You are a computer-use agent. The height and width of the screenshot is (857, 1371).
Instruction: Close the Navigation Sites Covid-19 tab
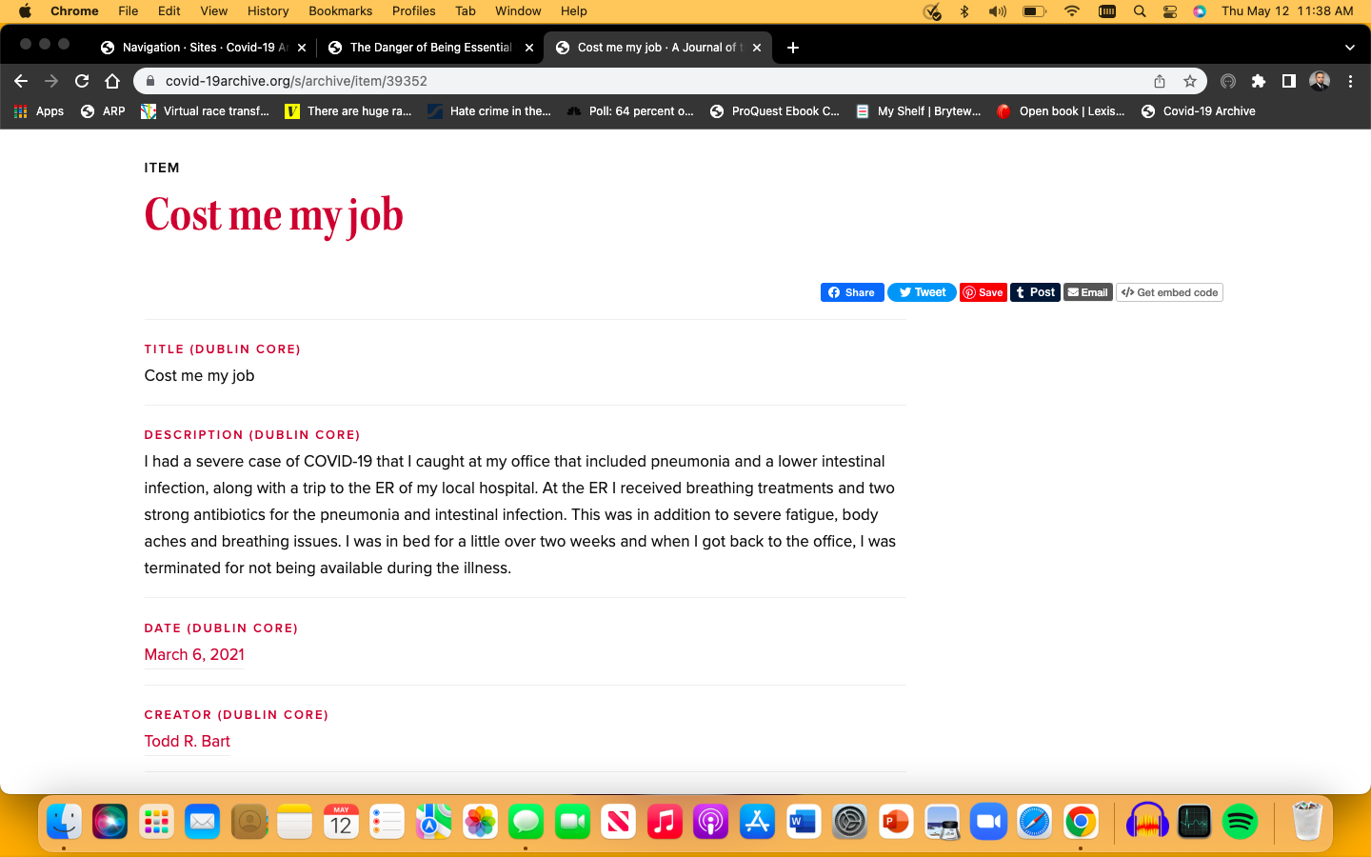(x=302, y=48)
